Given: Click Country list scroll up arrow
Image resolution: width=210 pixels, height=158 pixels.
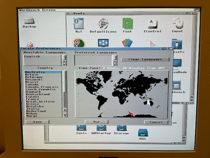Looking at the screenshot, I should 65,111.
